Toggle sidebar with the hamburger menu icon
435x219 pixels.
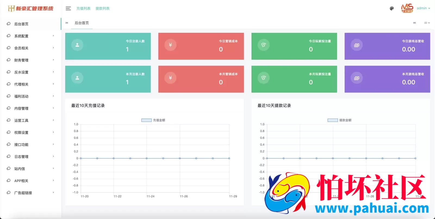tap(68, 8)
